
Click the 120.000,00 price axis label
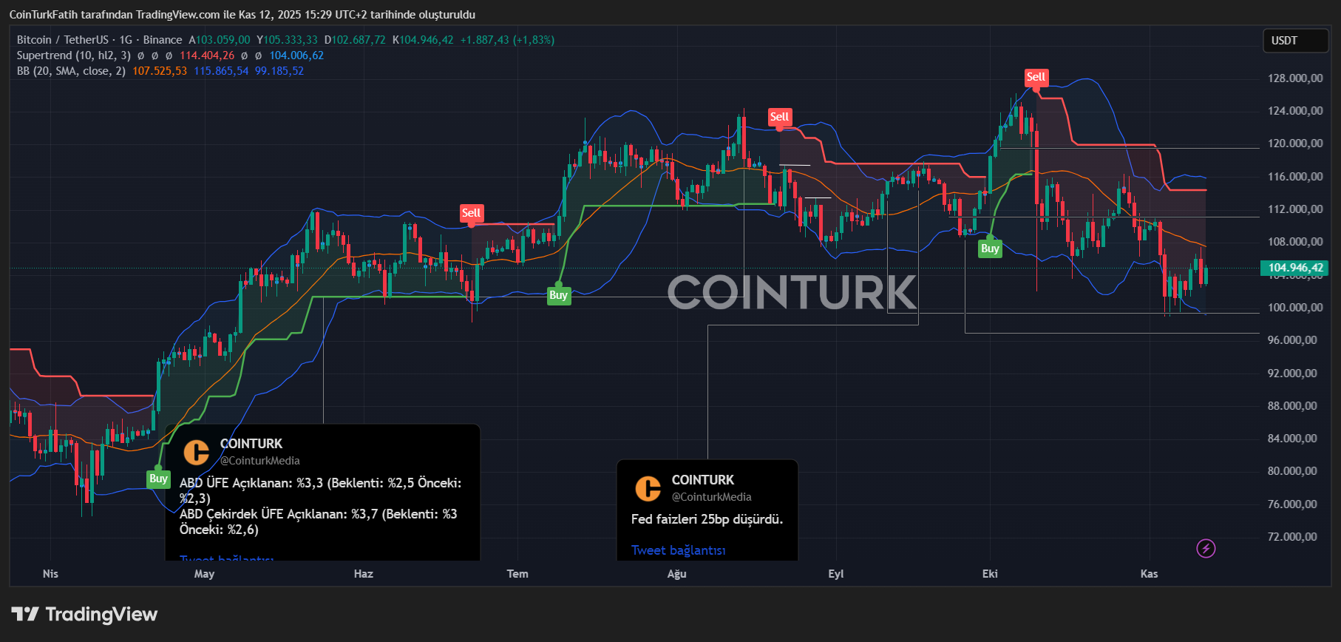point(1295,143)
